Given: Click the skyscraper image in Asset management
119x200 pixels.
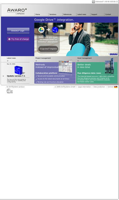Looking at the screenshot, I should point(109,66).
